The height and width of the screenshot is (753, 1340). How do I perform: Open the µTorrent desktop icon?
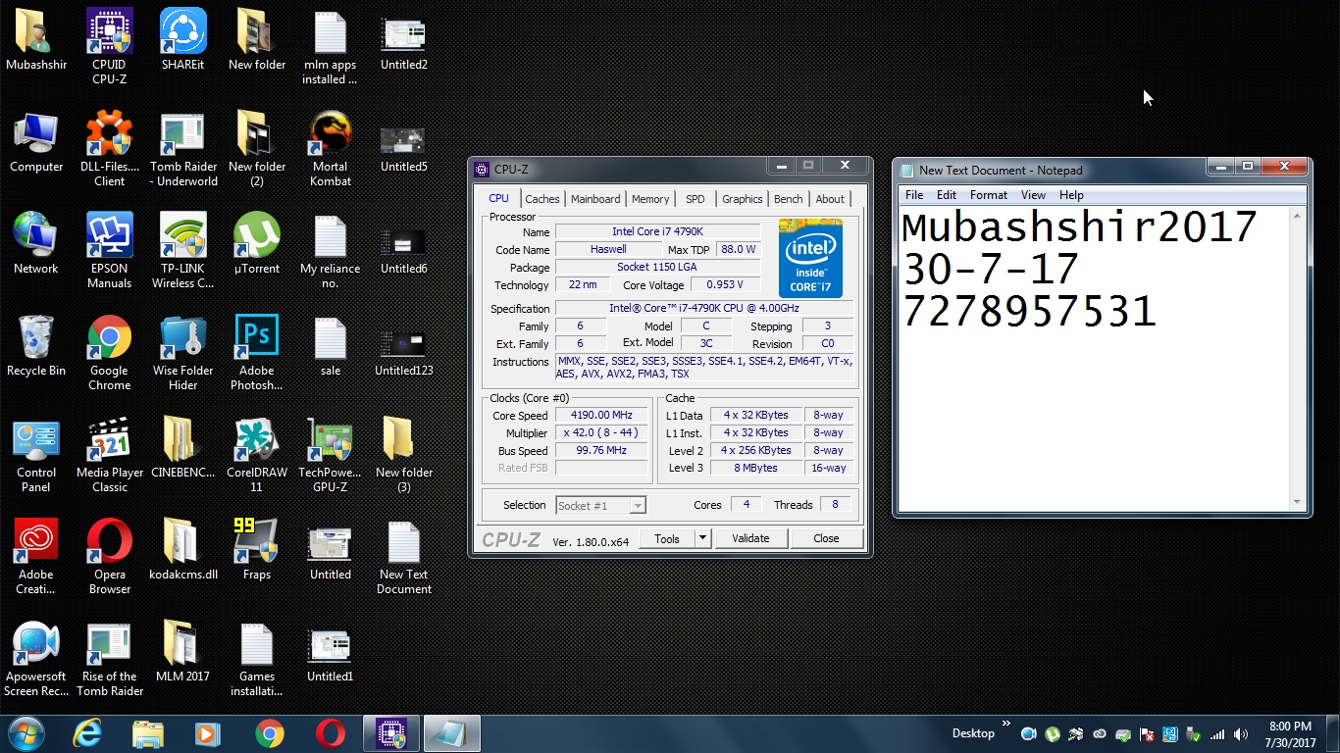tap(257, 244)
